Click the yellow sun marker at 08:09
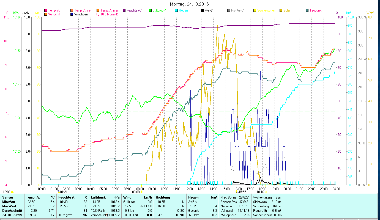Viewport: 380px width, 220px height. (x=141, y=192)
